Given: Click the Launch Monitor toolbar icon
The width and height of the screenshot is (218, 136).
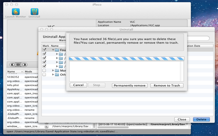Looking at the screenshot, I should click(x=15, y=12).
